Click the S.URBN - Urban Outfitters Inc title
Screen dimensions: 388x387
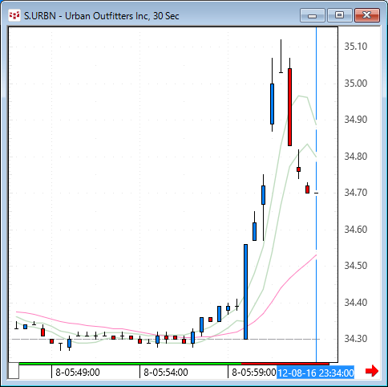(x=102, y=16)
